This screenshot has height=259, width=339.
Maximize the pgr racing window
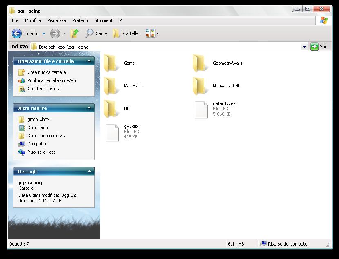click(308, 9)
